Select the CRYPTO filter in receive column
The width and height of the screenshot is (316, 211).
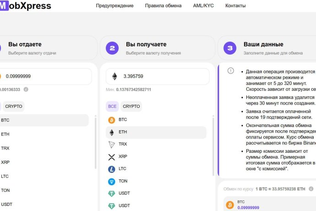point(131,106)
